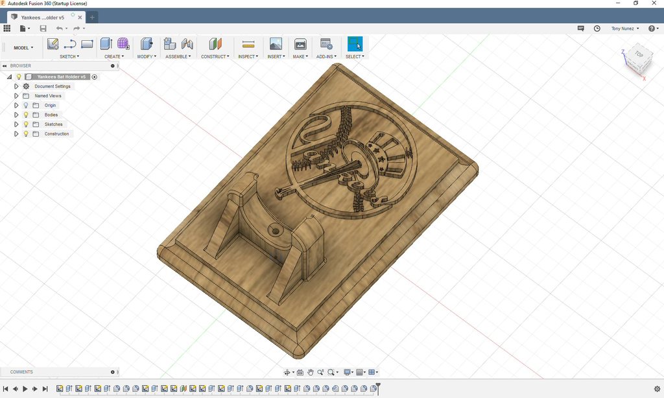Undo the last action arrow
664x398 pixels.
(60, 29)
